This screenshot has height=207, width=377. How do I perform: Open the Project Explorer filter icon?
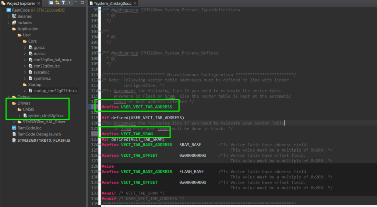(x=63, y=3)
